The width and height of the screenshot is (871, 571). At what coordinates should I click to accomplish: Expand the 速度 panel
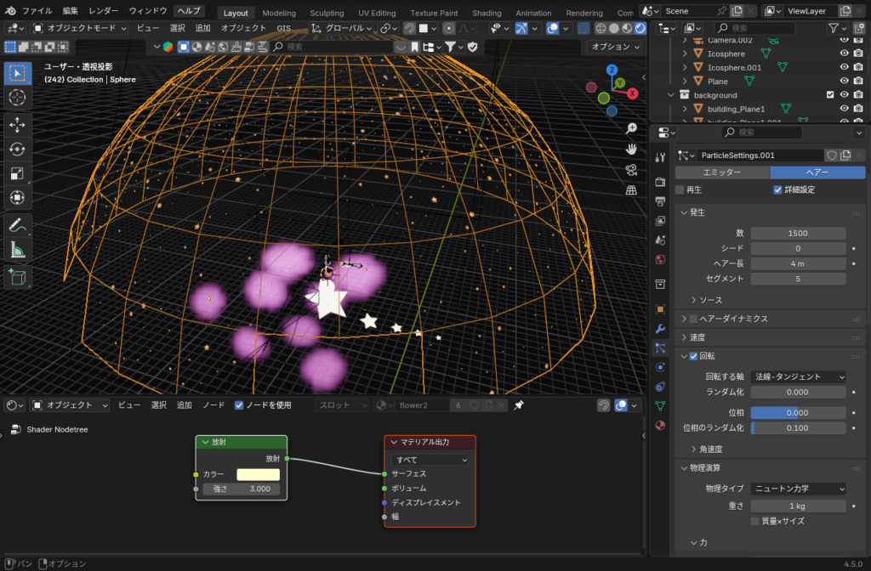coord(696,337)
